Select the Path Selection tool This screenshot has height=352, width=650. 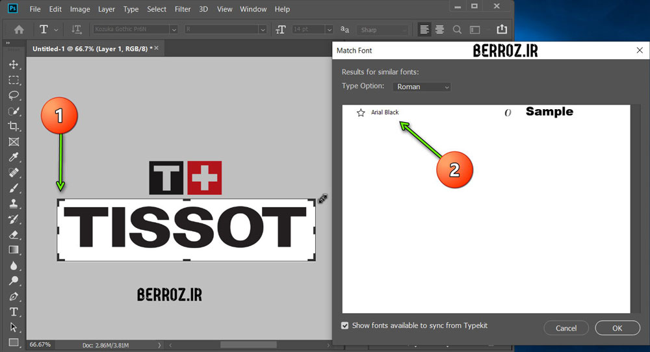14,327
